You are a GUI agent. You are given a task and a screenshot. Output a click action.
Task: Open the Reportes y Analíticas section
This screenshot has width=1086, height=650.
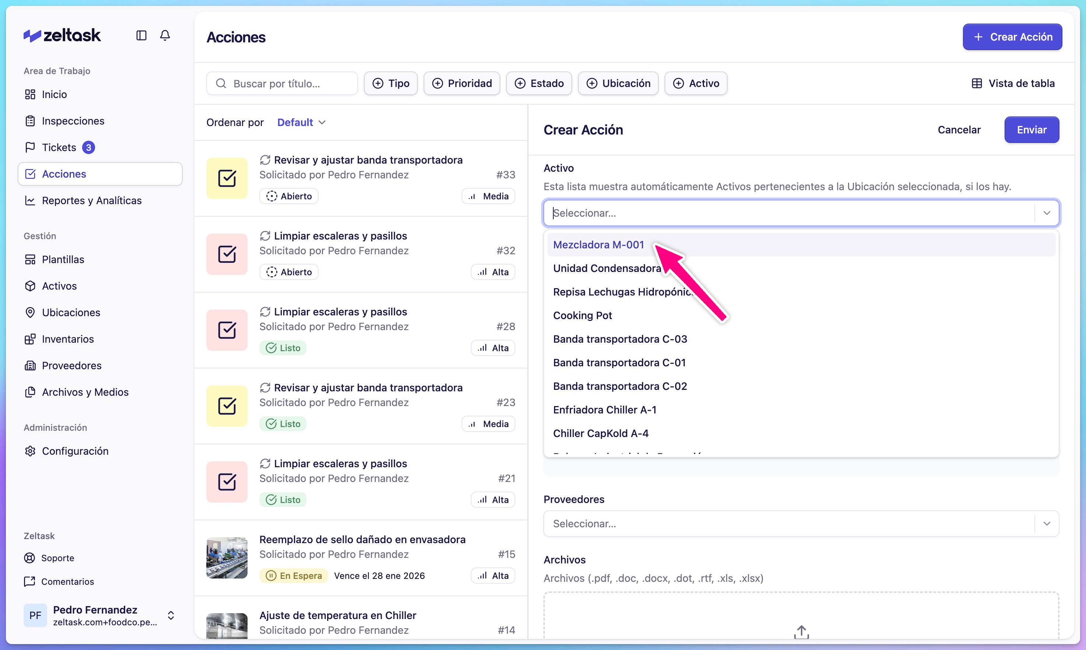coord(91,200)
